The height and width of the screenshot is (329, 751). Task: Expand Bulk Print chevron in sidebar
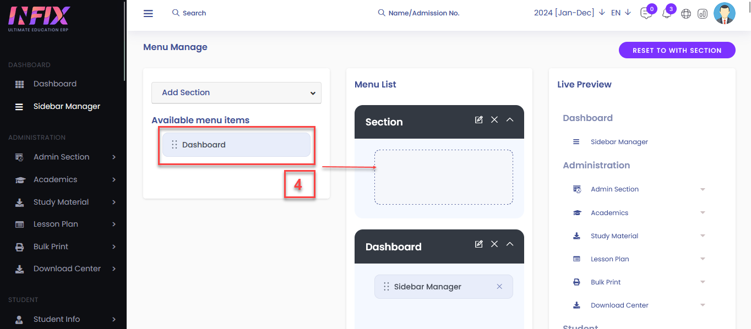(x=114, y=247)
